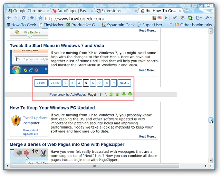Image resolution: width=221 pixels, height=176 pixels.
Task: Click the Go play arrow in address bar
Action: point(166,18)
